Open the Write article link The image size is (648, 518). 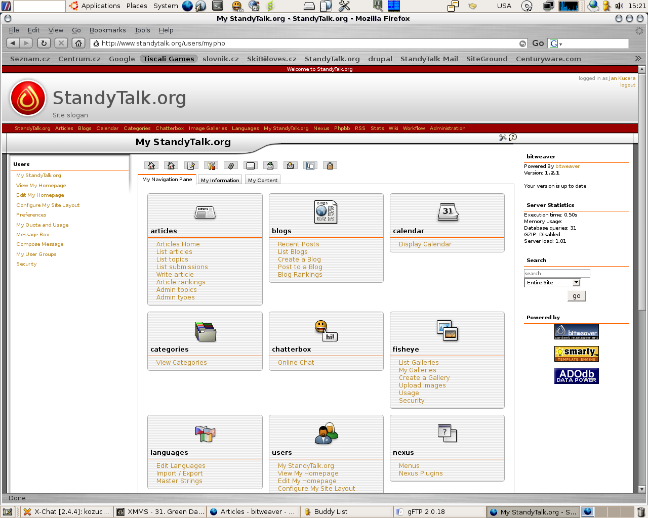coord(175,275)
